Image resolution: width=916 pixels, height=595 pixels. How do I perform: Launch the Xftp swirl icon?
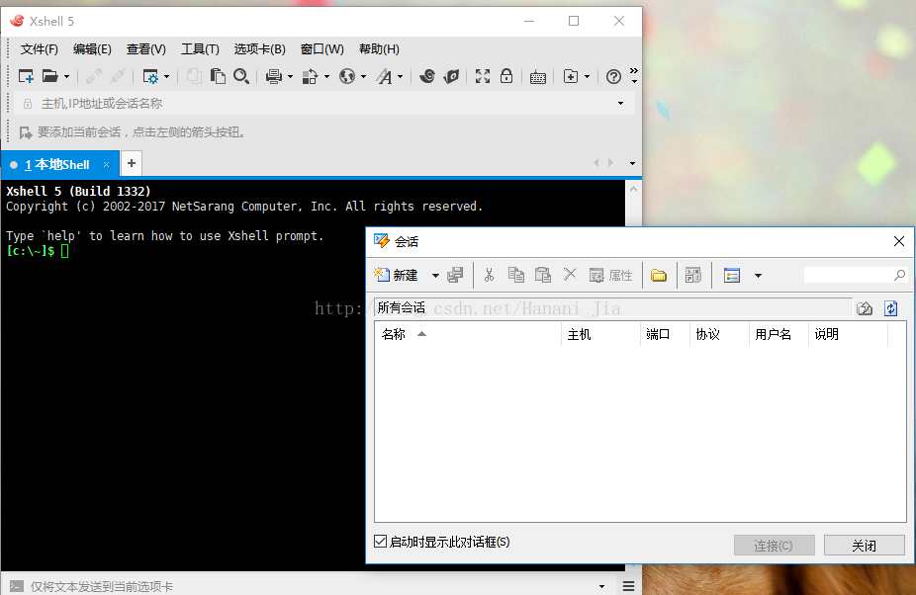pos(427,76)
